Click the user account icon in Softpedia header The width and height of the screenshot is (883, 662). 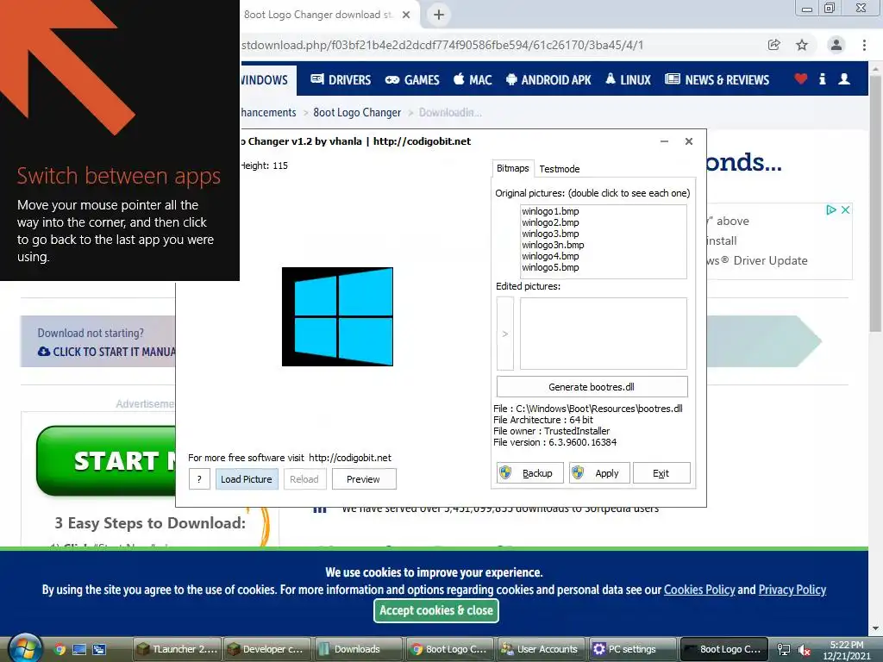click(x=843, y=78)
